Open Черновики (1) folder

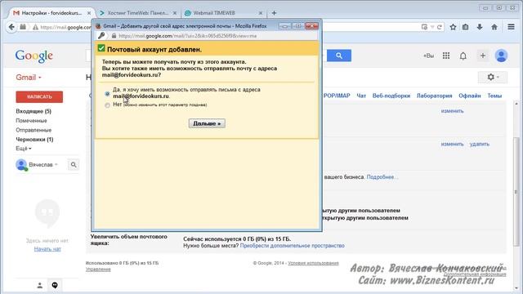(x=34, y=140)
